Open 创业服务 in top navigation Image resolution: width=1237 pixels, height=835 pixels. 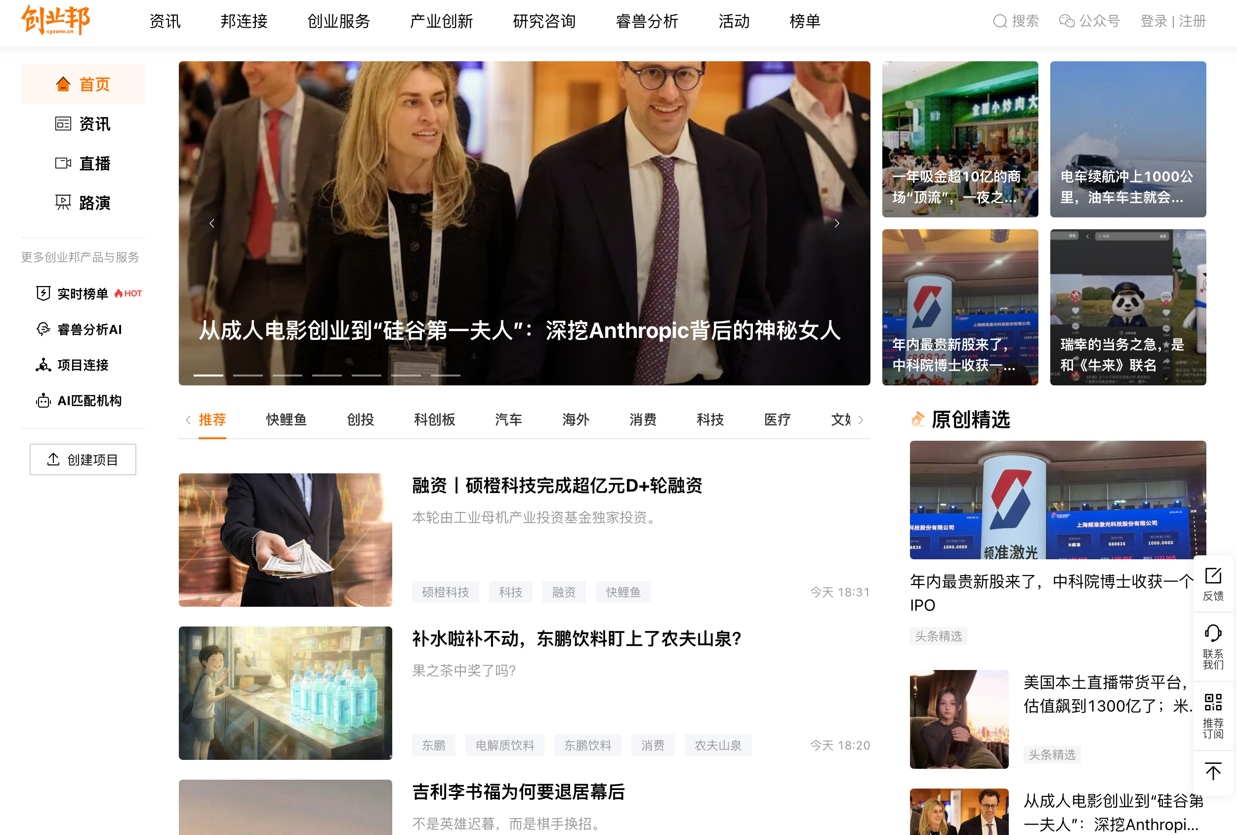[338, 21]
